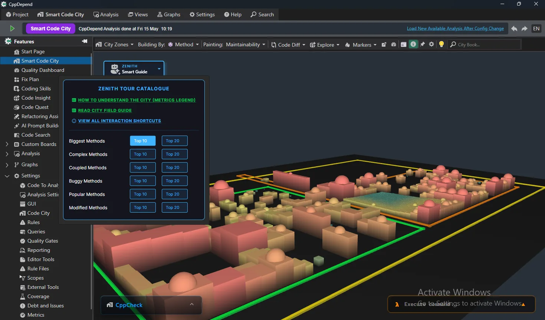Expand the CppCheck panel chevron

[192, 304]
